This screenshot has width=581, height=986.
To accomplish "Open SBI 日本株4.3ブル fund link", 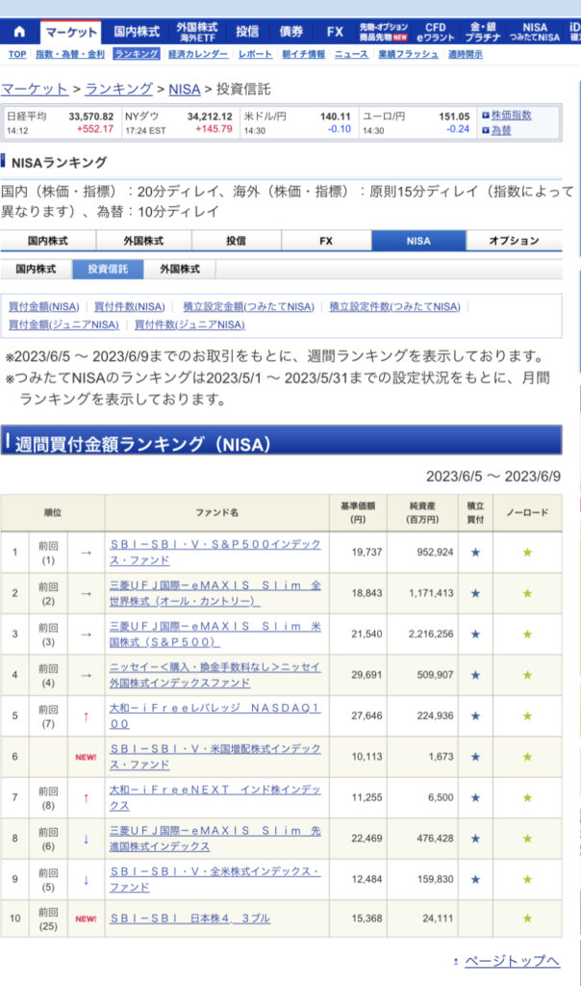I will (190, 919).
